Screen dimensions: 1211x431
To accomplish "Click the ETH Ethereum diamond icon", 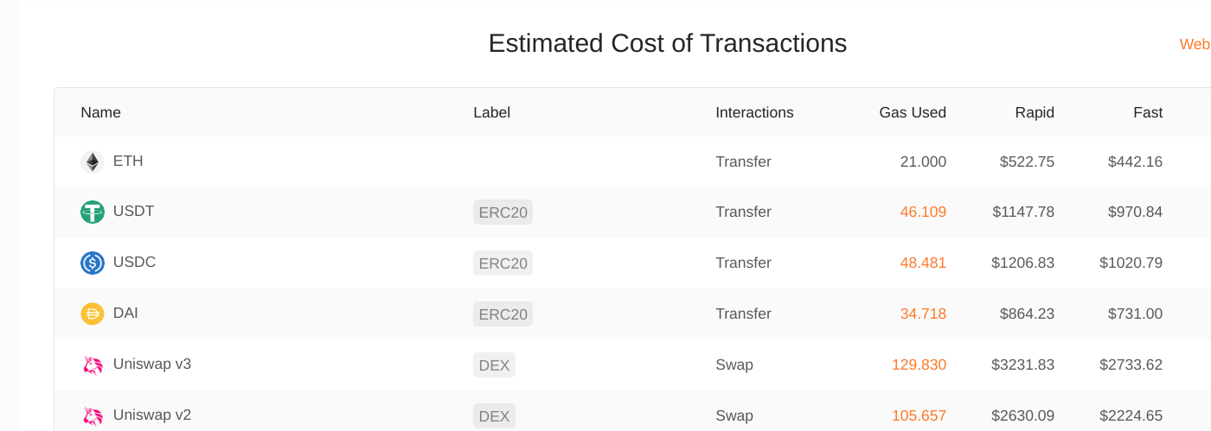I will [93, 162].
